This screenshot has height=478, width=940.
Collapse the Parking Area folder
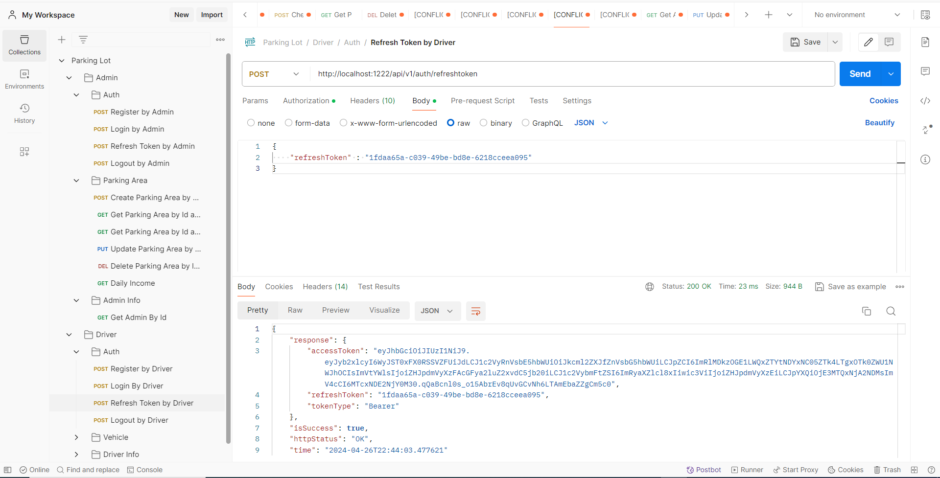(76, 181)
